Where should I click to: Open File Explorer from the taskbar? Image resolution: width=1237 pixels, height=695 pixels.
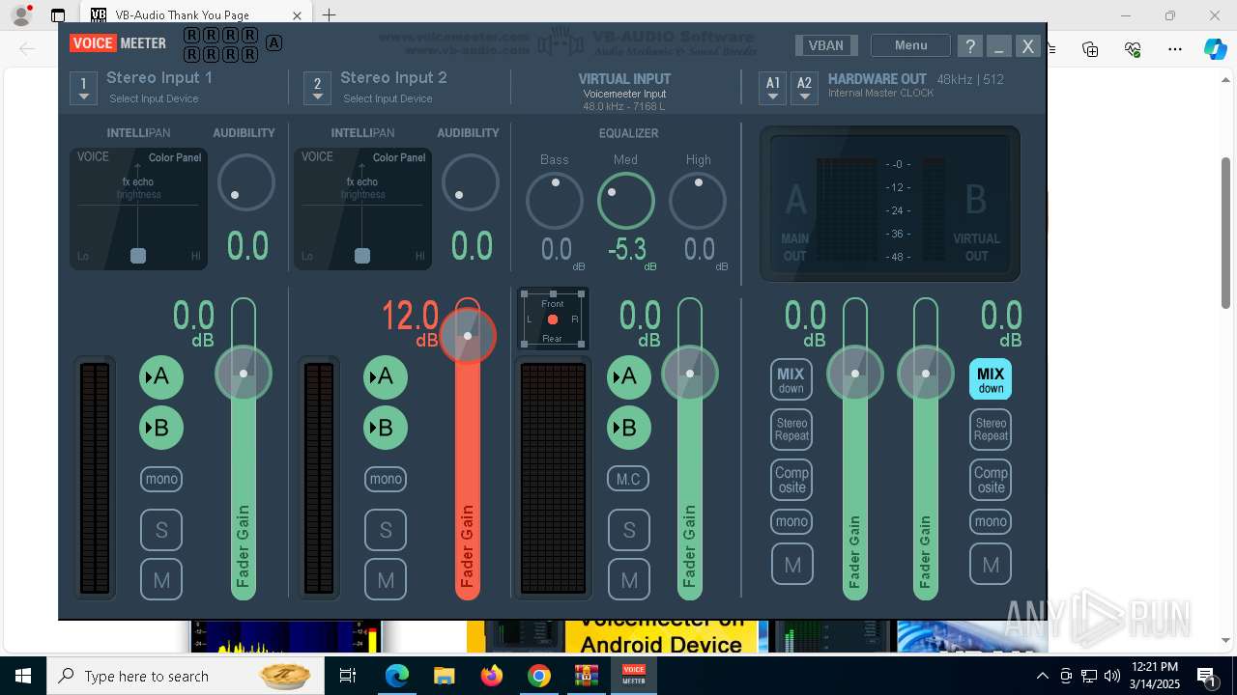[445, 676]
